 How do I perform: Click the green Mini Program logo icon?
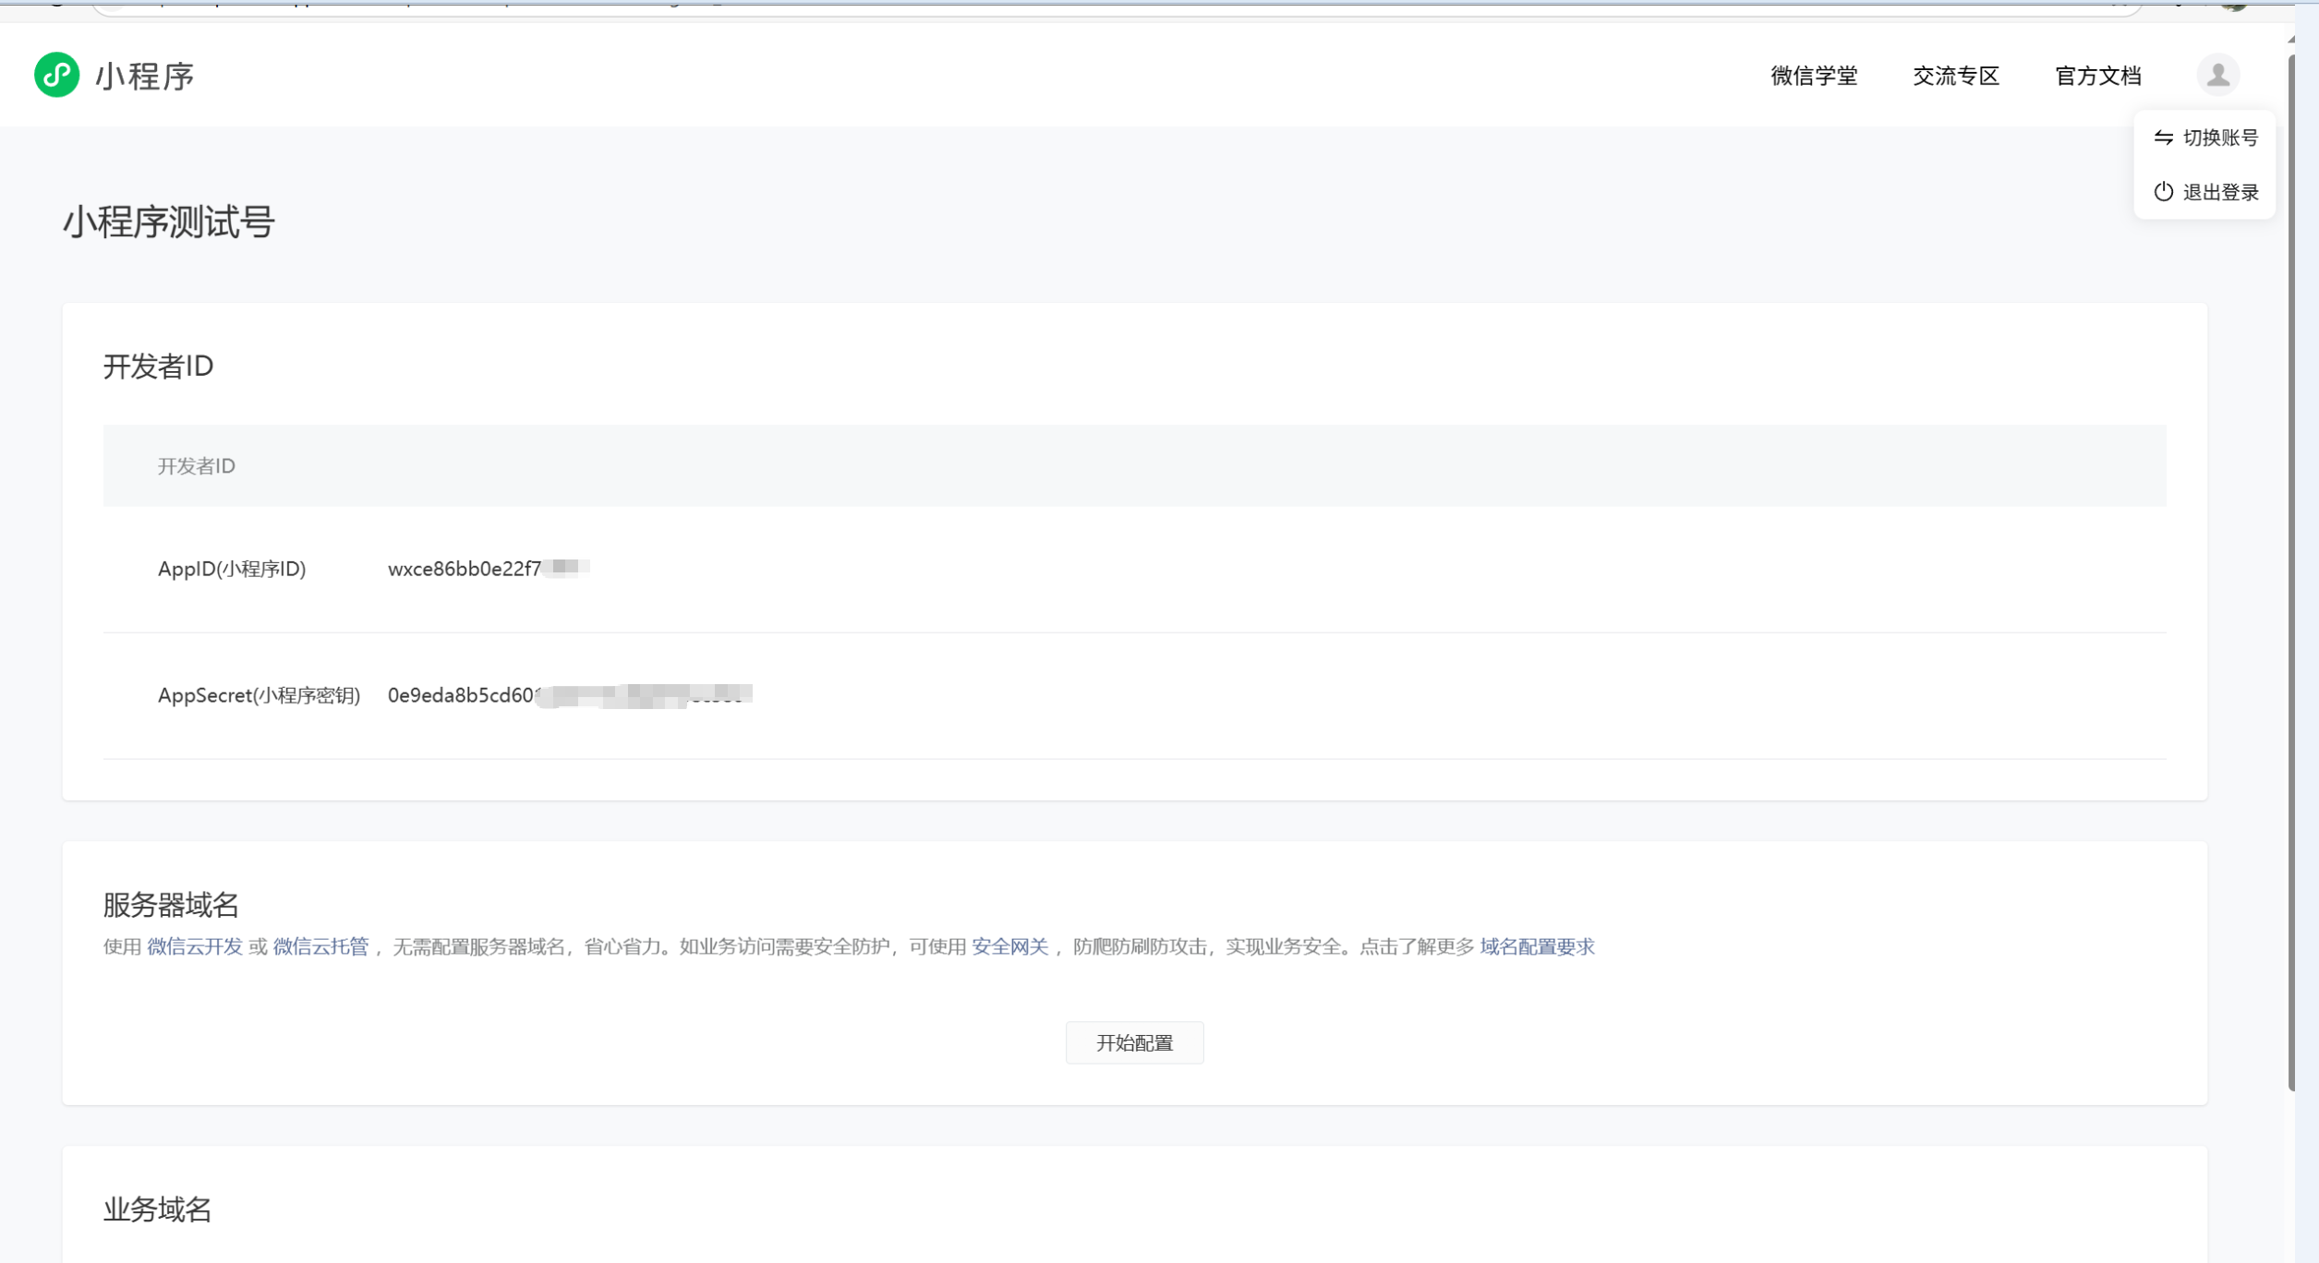(x=56, y=75)
